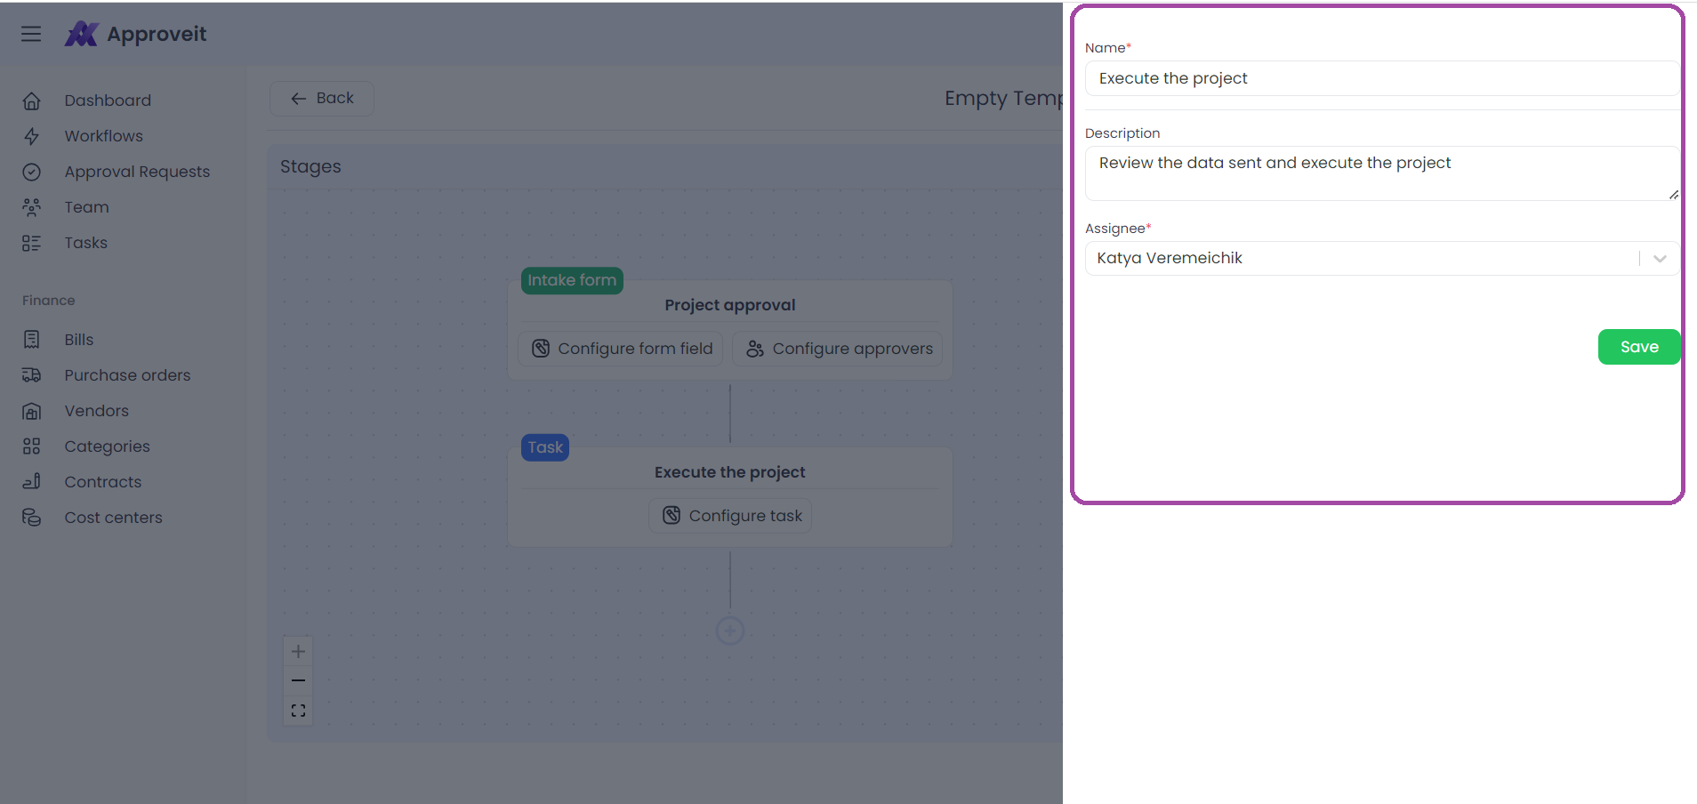1697x804 pixels.
Task: Open Bills under Finance
Action: pos(78,340)
